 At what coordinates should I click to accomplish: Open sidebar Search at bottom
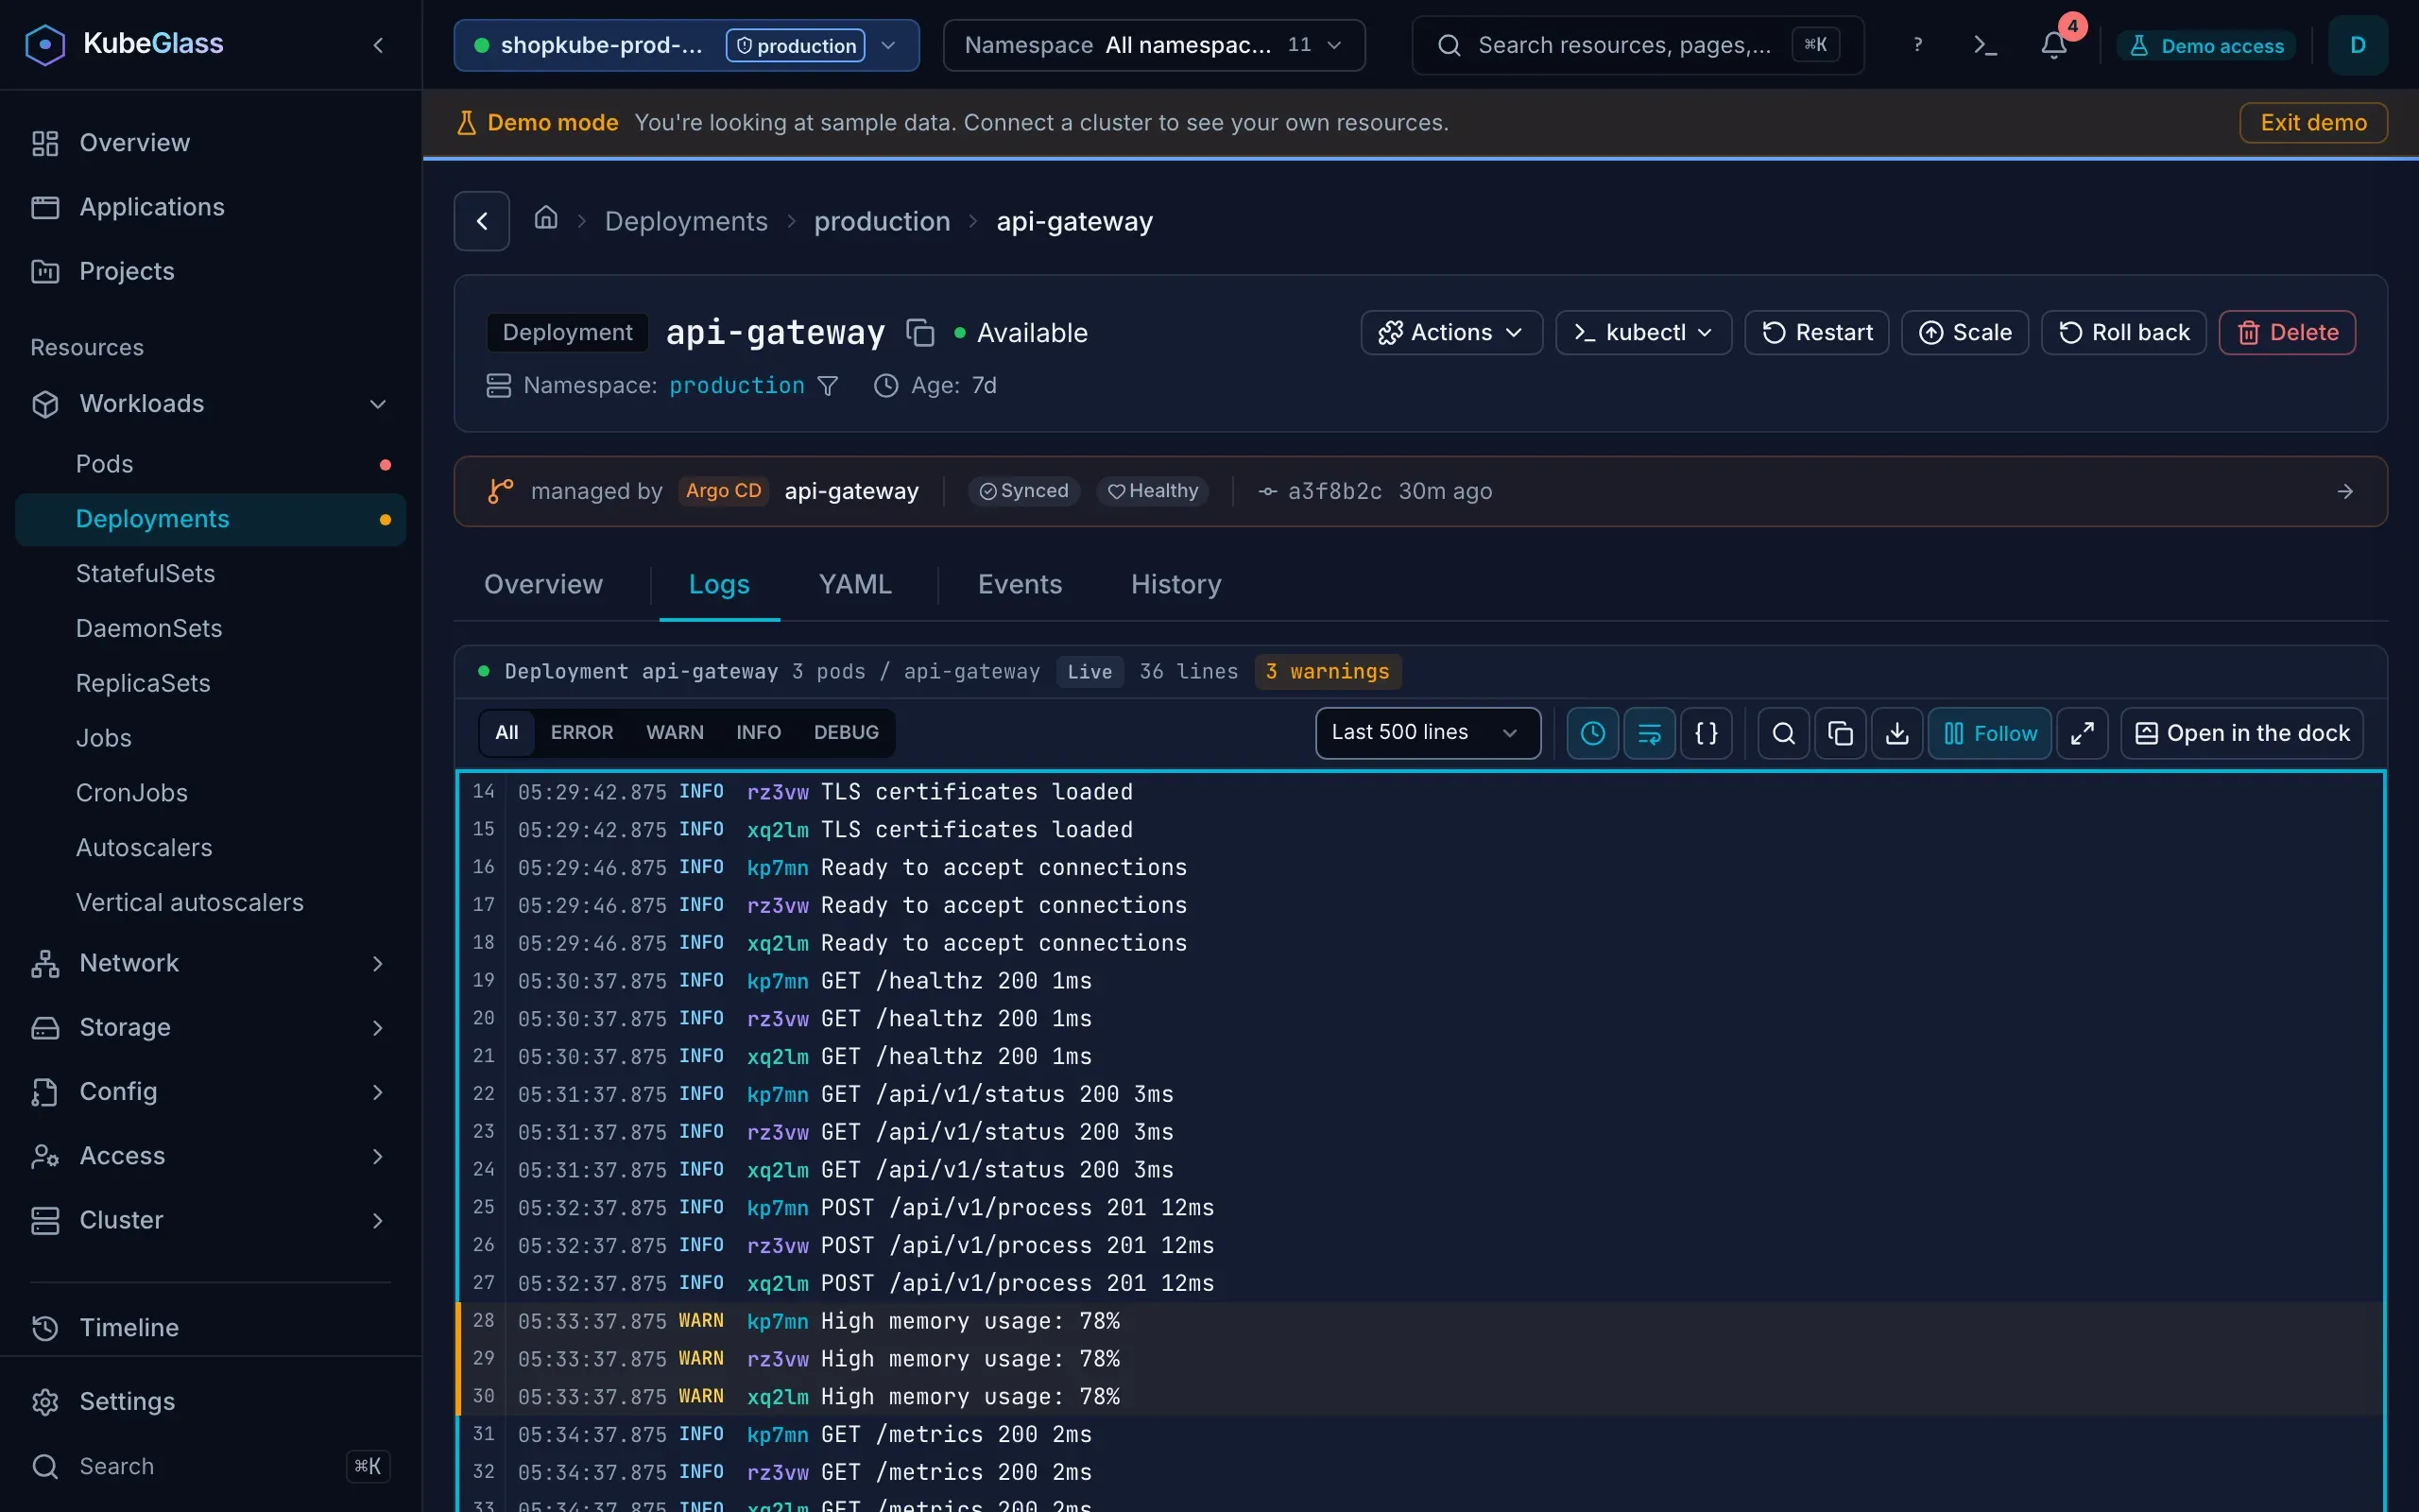[x=210, y=1466]
